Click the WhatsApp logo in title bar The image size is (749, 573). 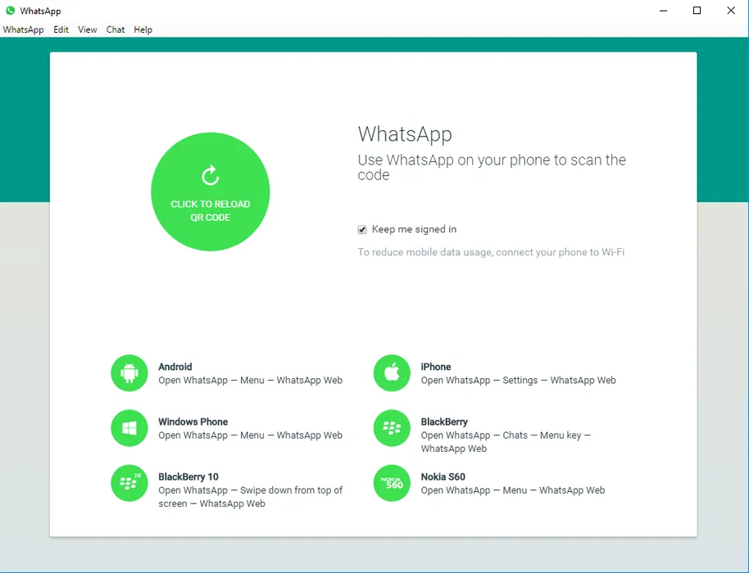(10, 11)
